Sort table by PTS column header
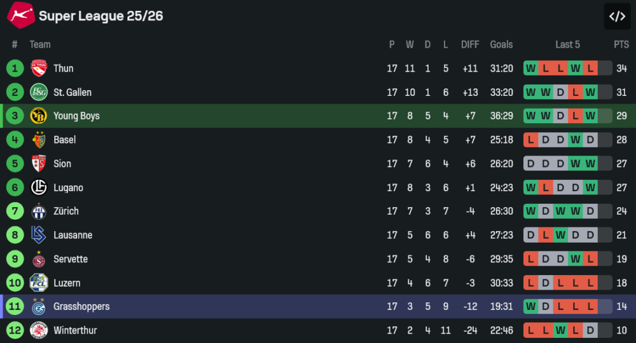 click(621, 44)
